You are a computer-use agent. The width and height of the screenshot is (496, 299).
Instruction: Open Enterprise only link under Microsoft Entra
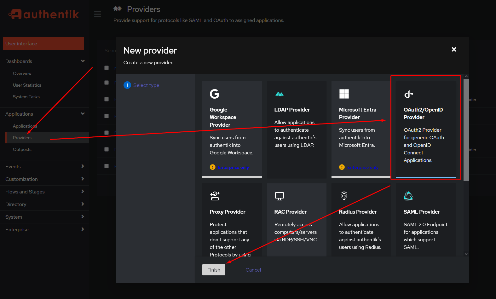coord(363,167)
